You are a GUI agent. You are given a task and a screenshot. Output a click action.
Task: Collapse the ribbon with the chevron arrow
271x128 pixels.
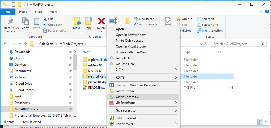tap(261, 12)
